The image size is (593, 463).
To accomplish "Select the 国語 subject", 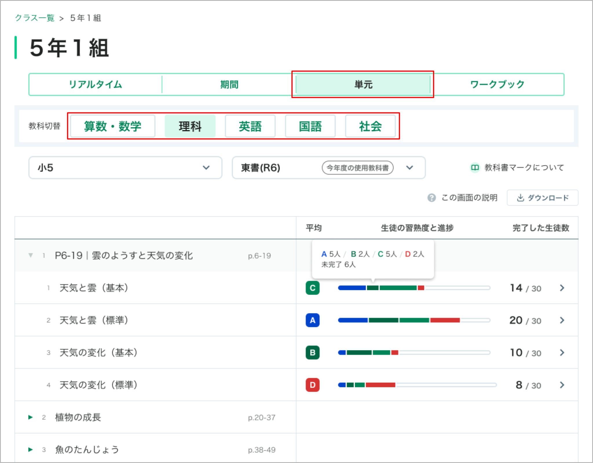I will pos(310,126).
